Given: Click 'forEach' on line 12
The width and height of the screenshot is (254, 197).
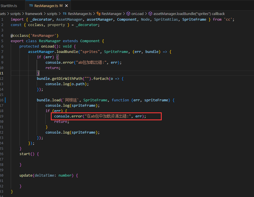Looking at the screenshot, I should (x=101, y=79).
